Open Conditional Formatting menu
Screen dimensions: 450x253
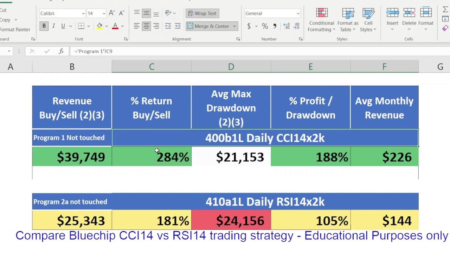[x=321, y=20]
